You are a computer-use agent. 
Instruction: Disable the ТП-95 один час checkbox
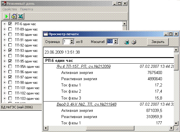10,61
